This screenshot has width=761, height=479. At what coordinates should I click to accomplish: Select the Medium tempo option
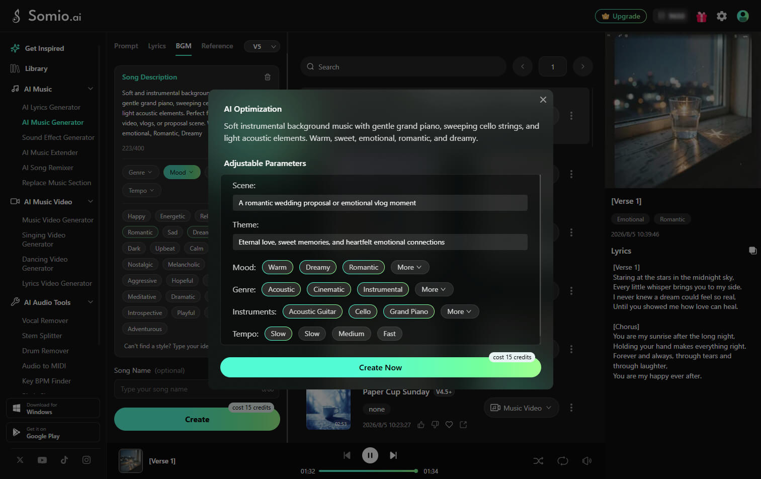tap(351, 334)
